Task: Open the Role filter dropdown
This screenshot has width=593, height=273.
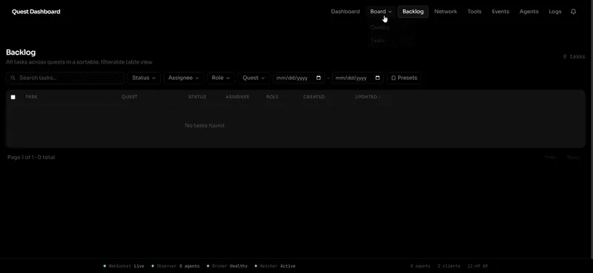Action: tap(221, 78)
